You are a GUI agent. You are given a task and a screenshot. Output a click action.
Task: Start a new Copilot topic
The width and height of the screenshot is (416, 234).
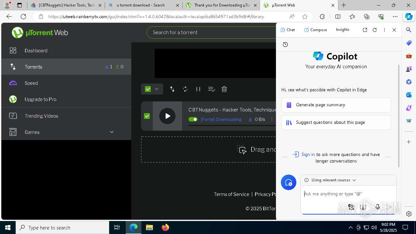coord(289,182)
